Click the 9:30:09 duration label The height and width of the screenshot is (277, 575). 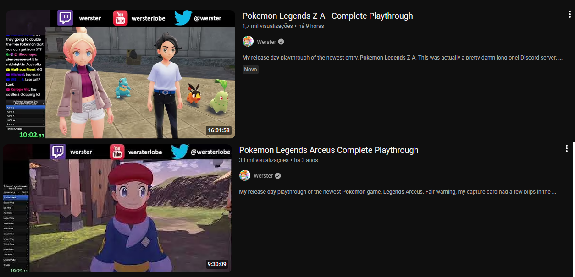tap(217, 264)
